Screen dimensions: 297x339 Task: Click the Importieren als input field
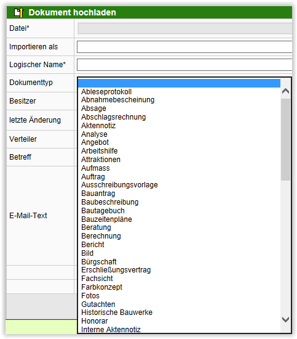point(184,47)
